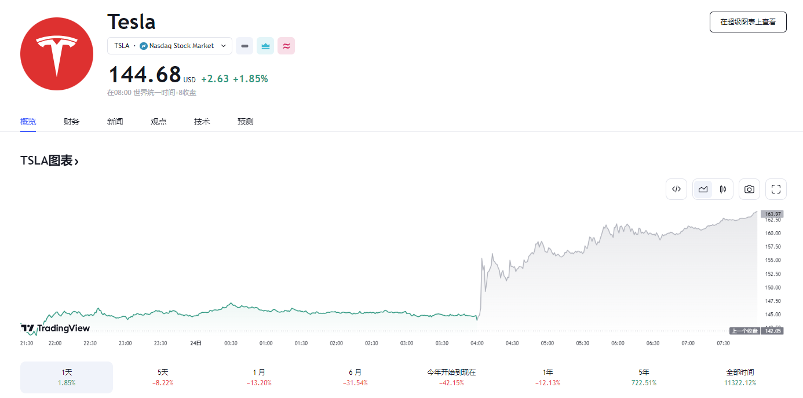Switch to the 财务 tab
Screen dimensions: 803x398
click(71, 122)
